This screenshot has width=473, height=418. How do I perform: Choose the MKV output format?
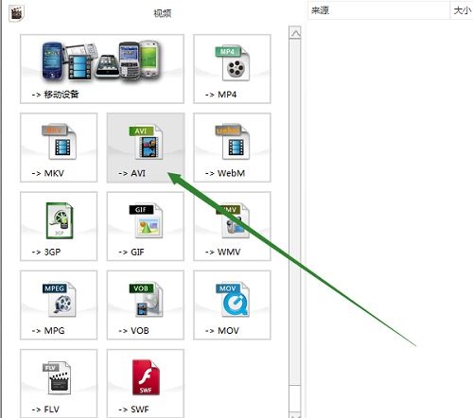[59, 148]
